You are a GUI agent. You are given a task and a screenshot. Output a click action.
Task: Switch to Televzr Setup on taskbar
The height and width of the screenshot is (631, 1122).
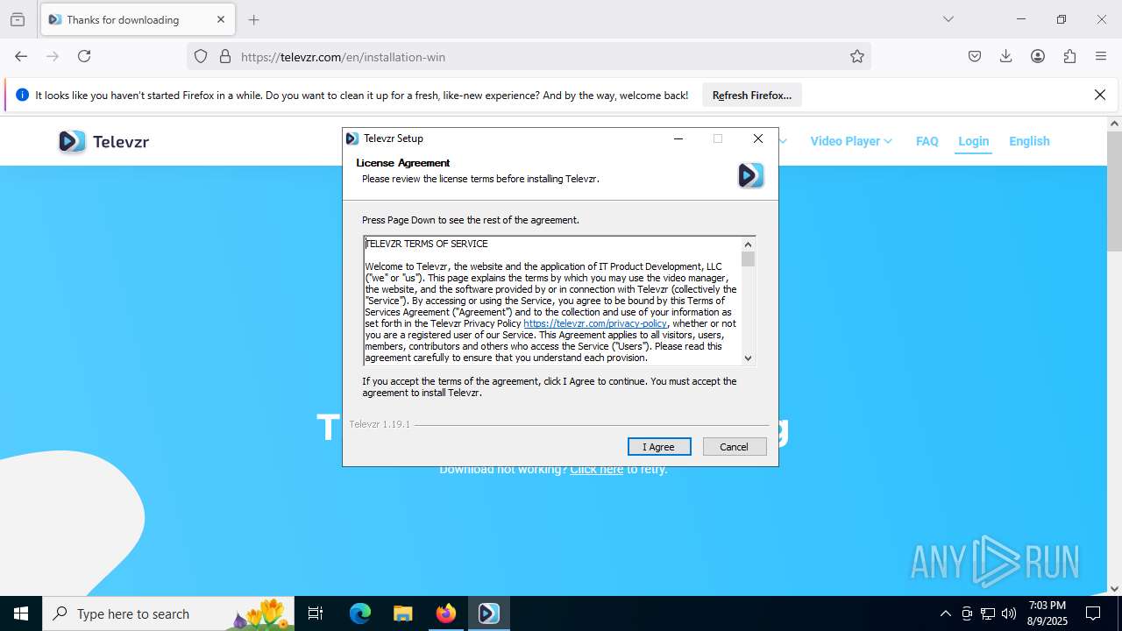(488, 613)
